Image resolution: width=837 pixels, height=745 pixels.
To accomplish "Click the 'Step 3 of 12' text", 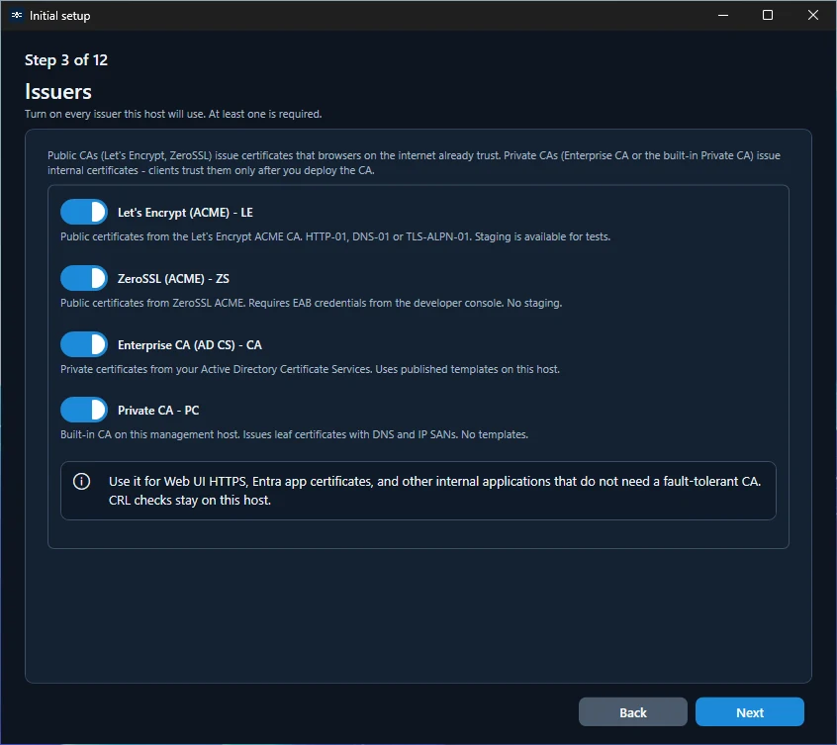I will tap(66, 59).
